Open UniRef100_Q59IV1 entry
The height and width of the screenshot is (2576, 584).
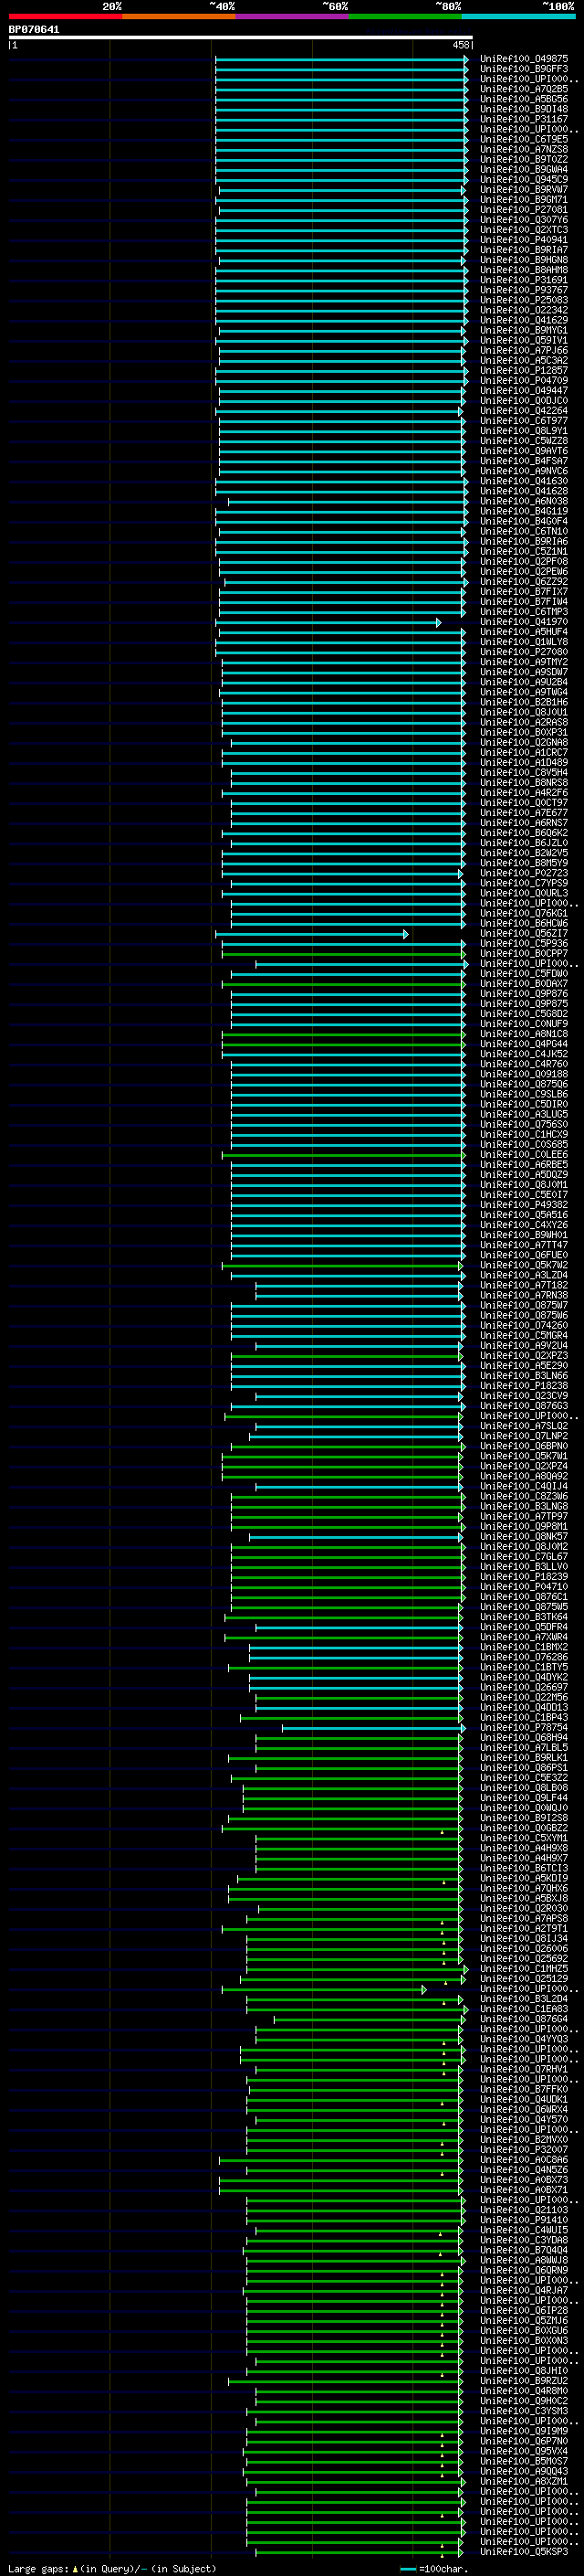[x=524, y=340]
